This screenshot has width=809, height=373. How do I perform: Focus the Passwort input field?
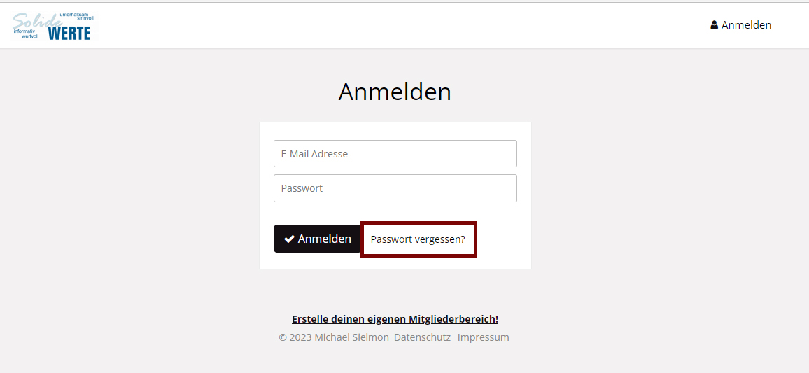coord(395,188)
